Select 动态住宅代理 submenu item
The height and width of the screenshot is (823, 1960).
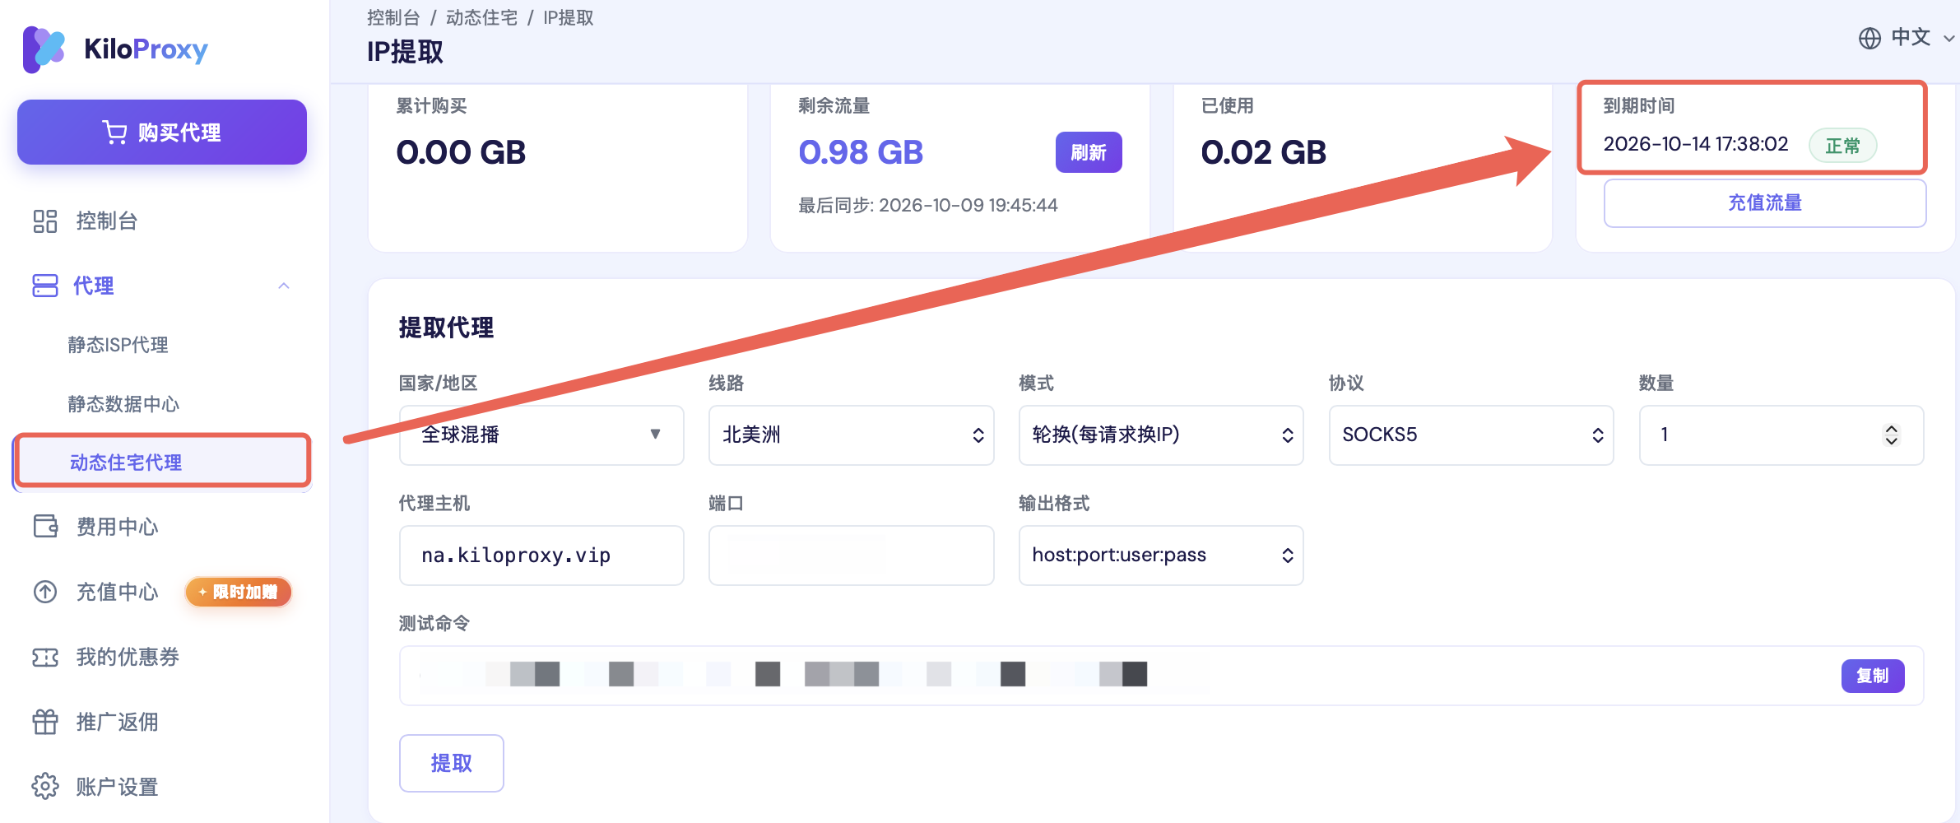click(162, 462)
